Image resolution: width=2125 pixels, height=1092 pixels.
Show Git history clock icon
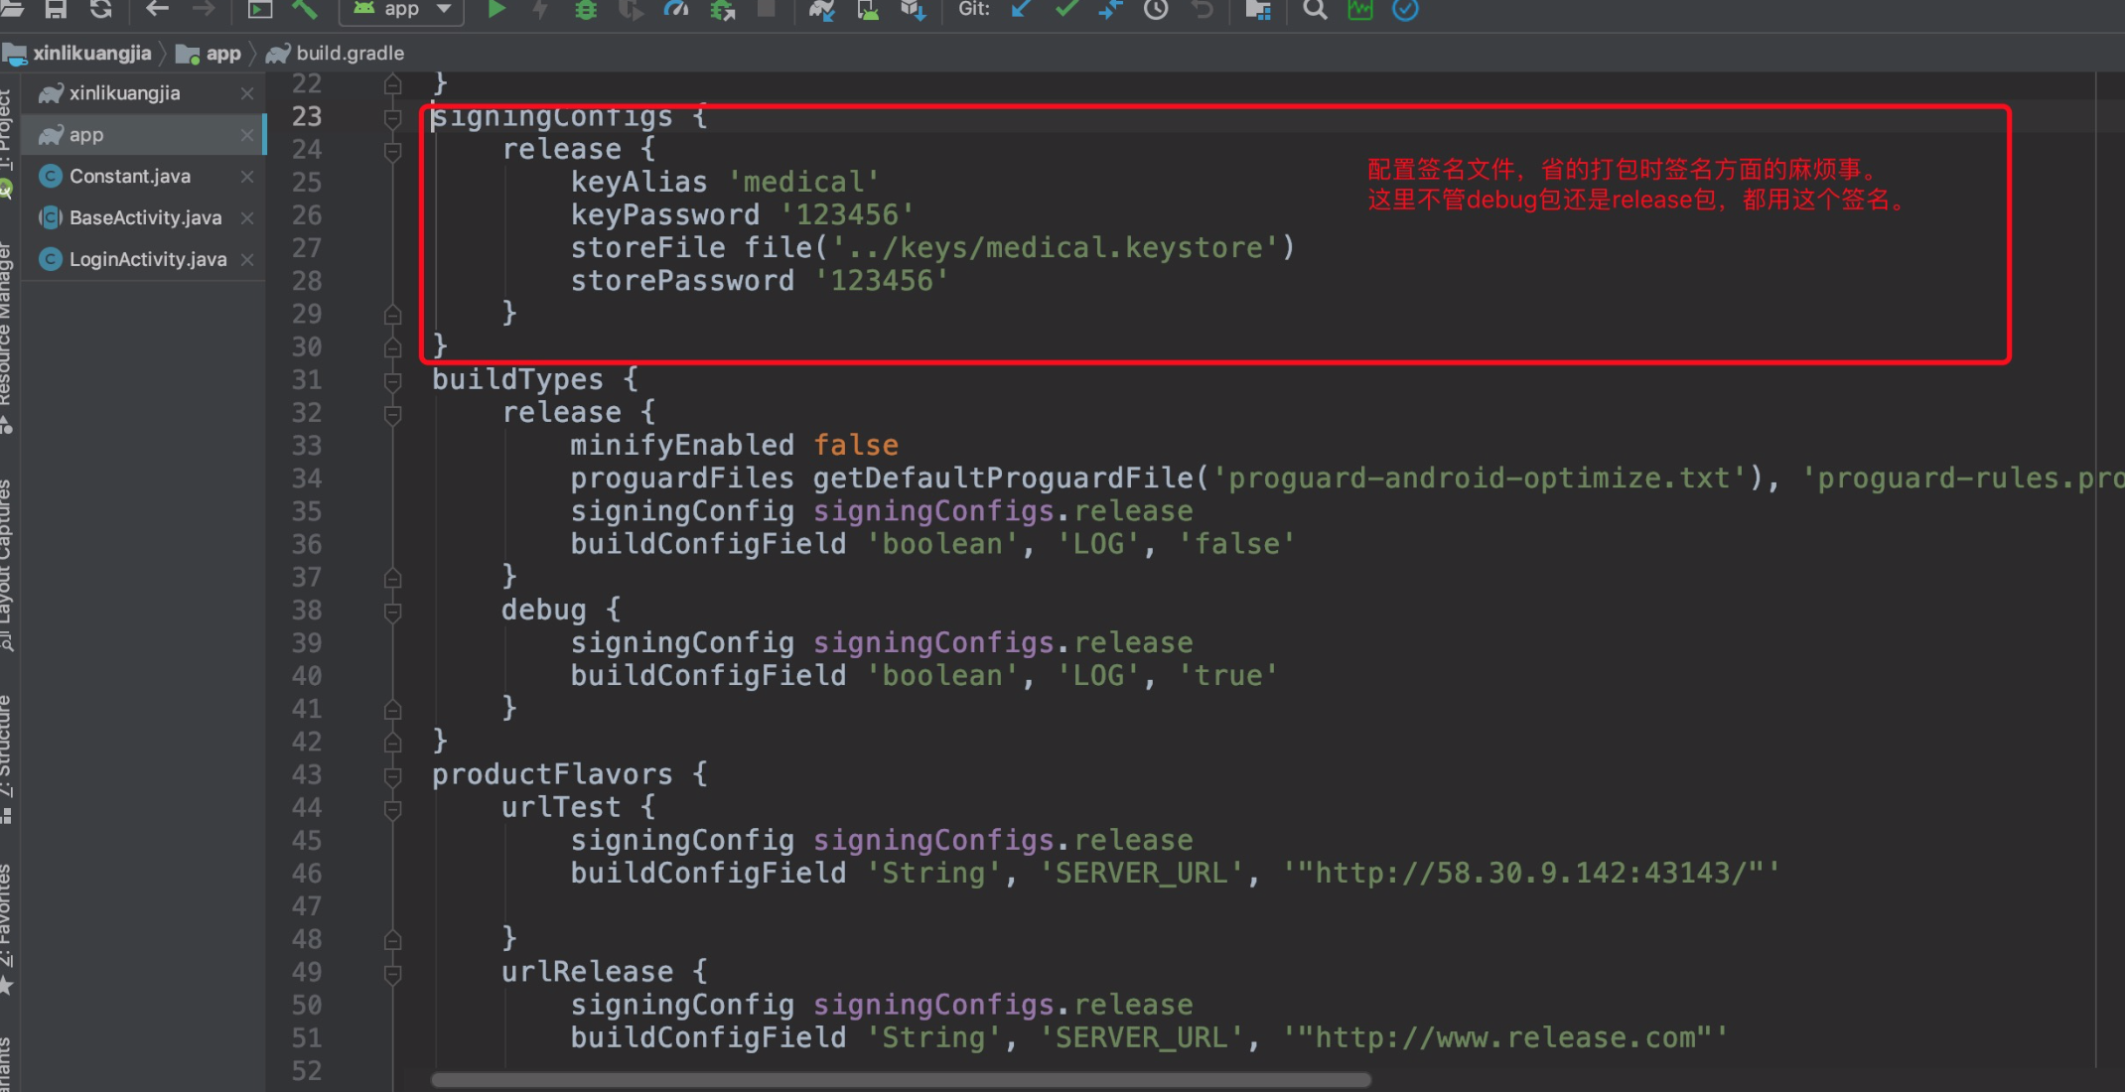coord(1156,10)
